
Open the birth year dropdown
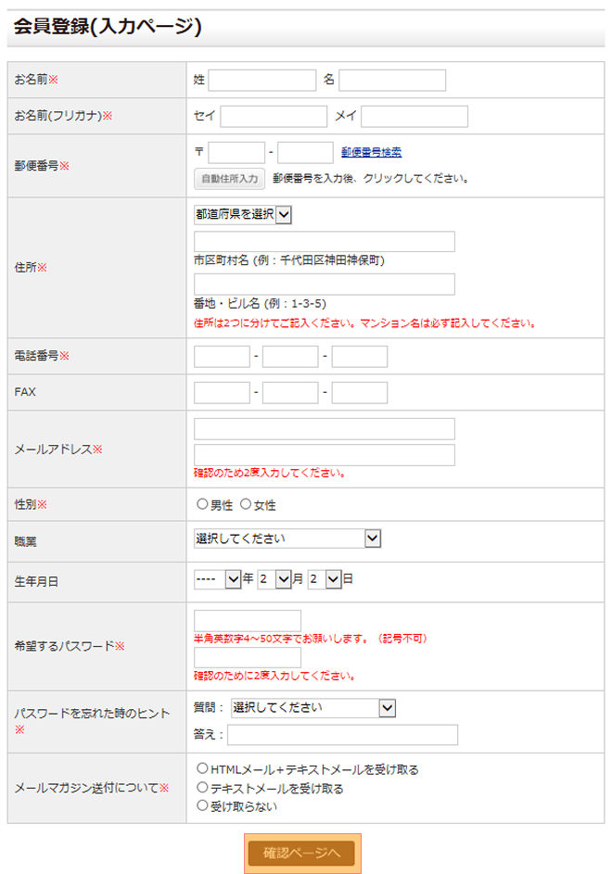click(x=217, y=578)
